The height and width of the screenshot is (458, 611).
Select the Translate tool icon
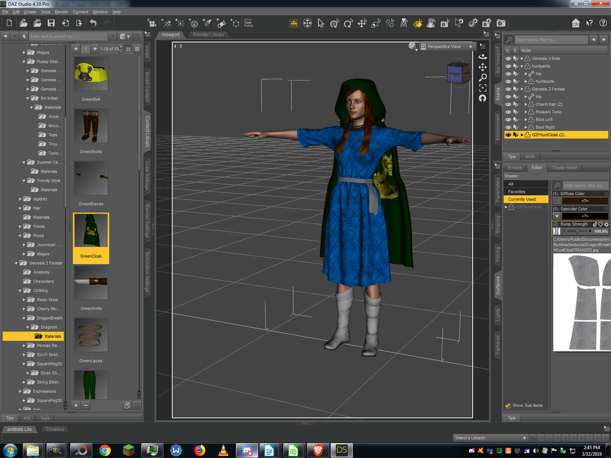pyautogui.click(x=362, y=23)
